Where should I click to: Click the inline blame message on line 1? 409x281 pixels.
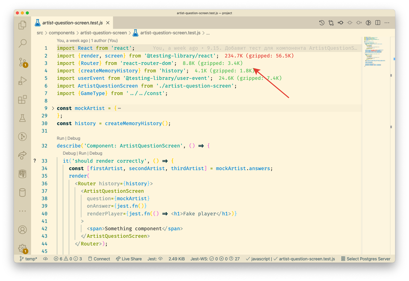pos(255,48)
